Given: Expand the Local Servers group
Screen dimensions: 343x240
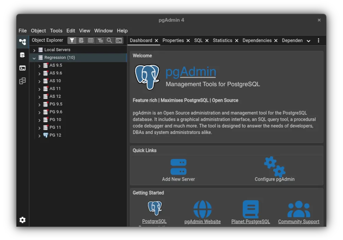Looking at the screenshot, I should tap(34, 50).
